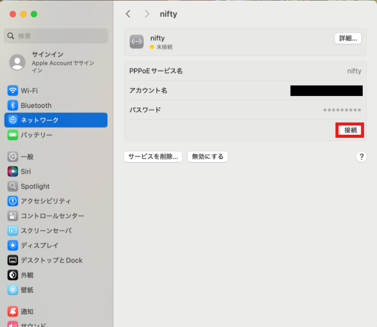Click the Bluetooth icon in sidebar

[x=12, y=106]
